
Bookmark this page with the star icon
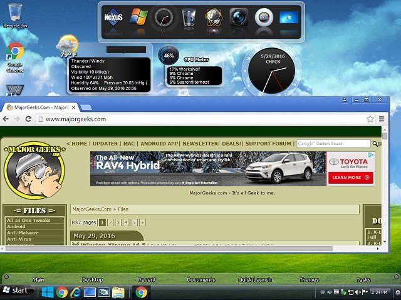370,119
